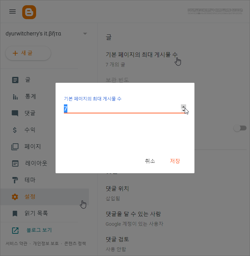Click the 삽입됨 embedded value text

tap(113, 199)
